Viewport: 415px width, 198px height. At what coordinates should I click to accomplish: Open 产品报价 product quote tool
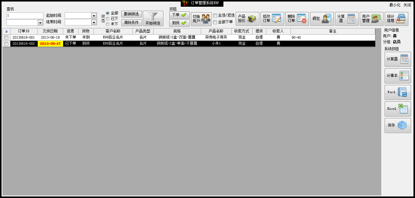pyautogui.click(x=247, y=19)
